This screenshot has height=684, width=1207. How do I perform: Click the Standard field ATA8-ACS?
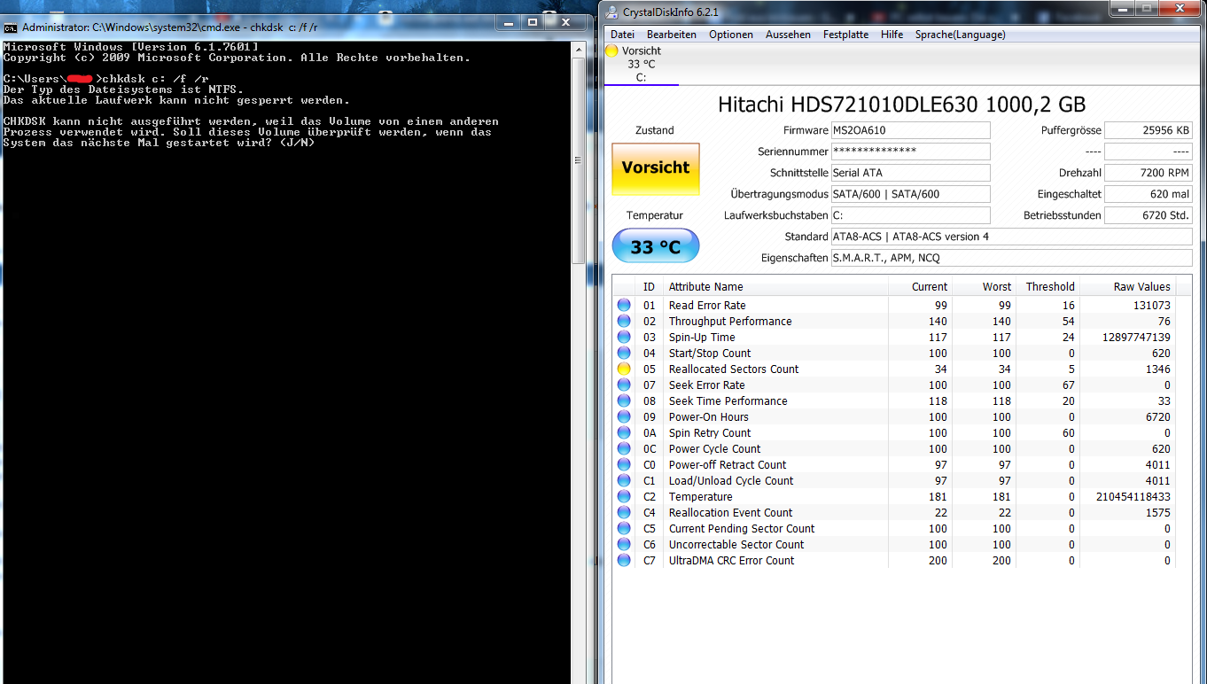pyautogui.click(x=1011, y=237)
